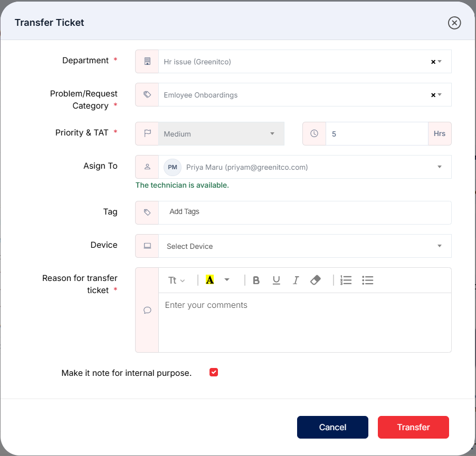
Task: Uncheck the internal purpose note checkbox
Action: tap(214, 372)
